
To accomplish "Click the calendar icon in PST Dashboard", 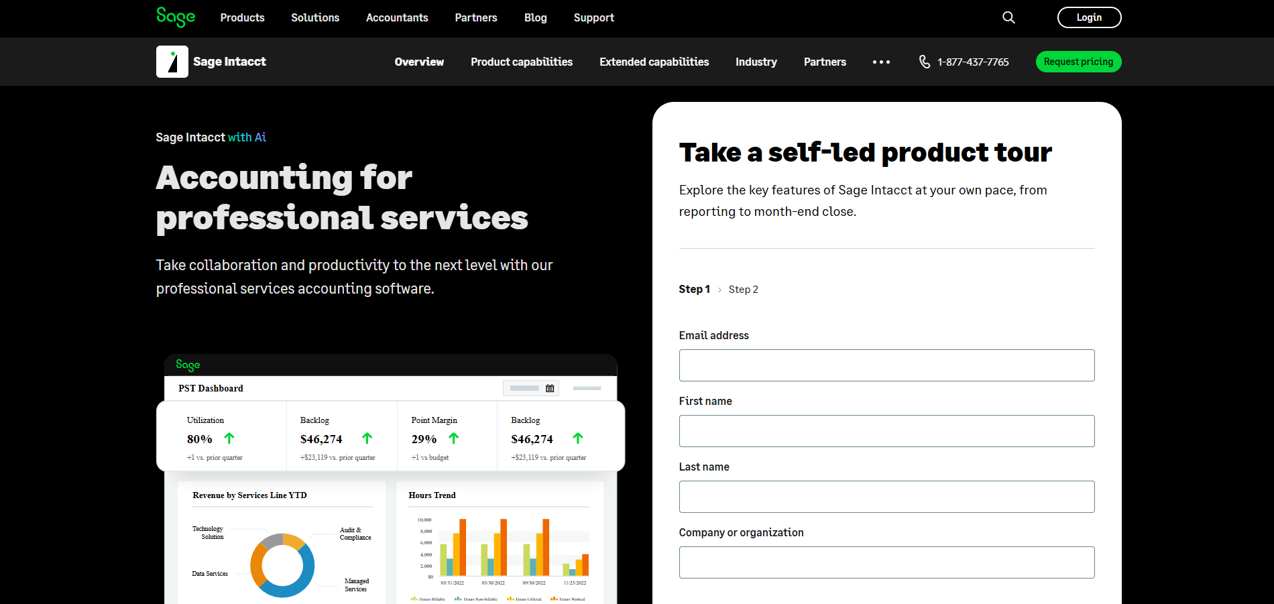I will (x=550, y=388).
